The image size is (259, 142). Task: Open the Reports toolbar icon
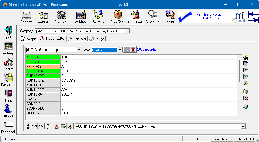tap(26, 17)
